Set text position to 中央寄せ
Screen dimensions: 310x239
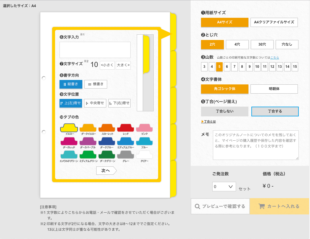click(95, 103)
